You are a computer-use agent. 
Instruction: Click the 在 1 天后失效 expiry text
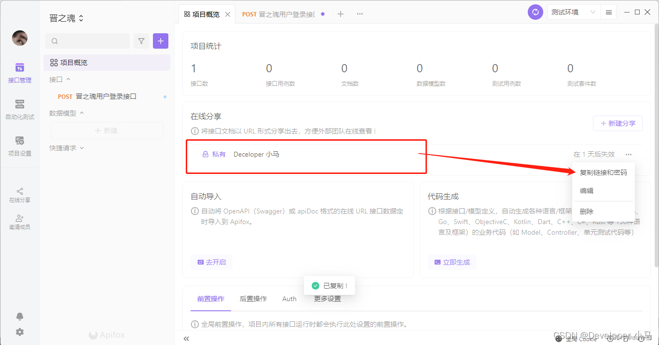(594, 154)
